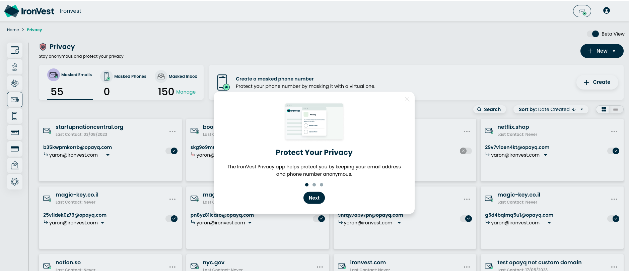629x271 pixels.
Task: Select the Masked Emails tab
Action: 70,83
